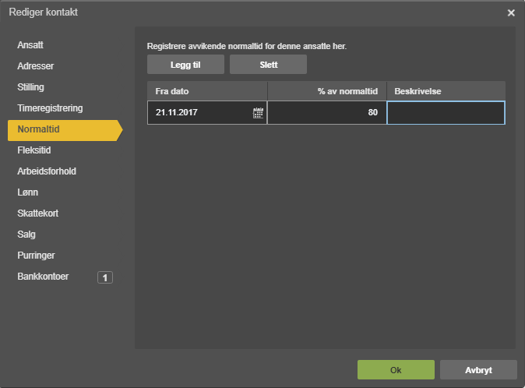Close the Rediger kontakt dialog

coord(511,12)
